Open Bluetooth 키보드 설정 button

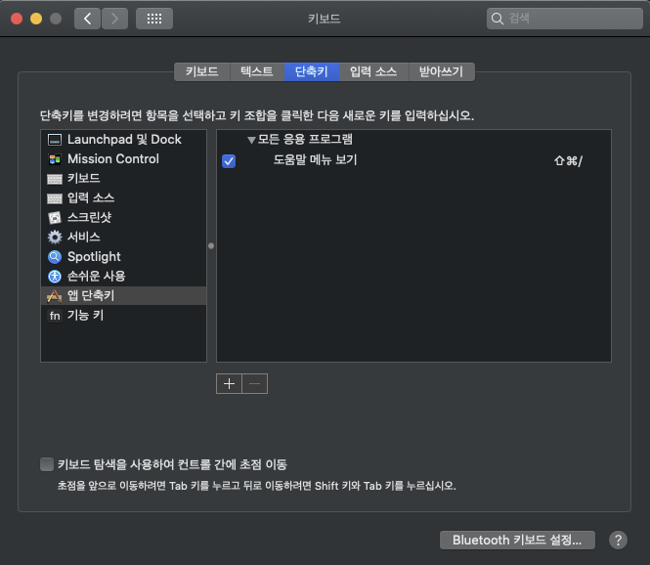tap(517, 541)
